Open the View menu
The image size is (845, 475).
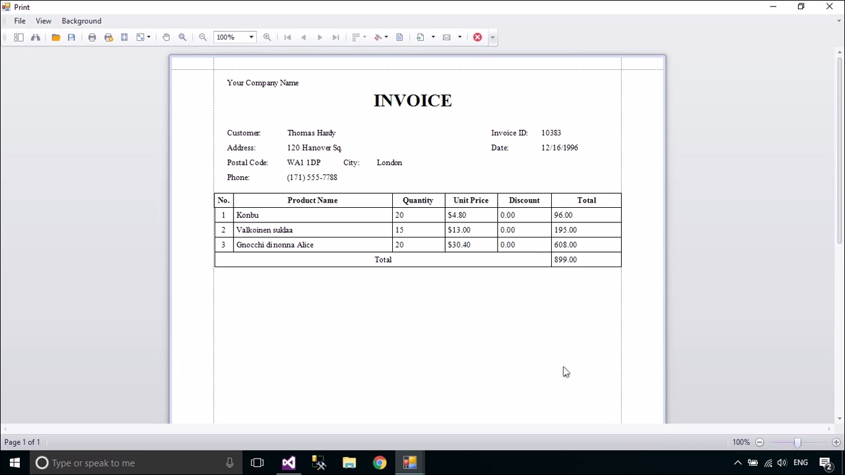coord(44,21)
